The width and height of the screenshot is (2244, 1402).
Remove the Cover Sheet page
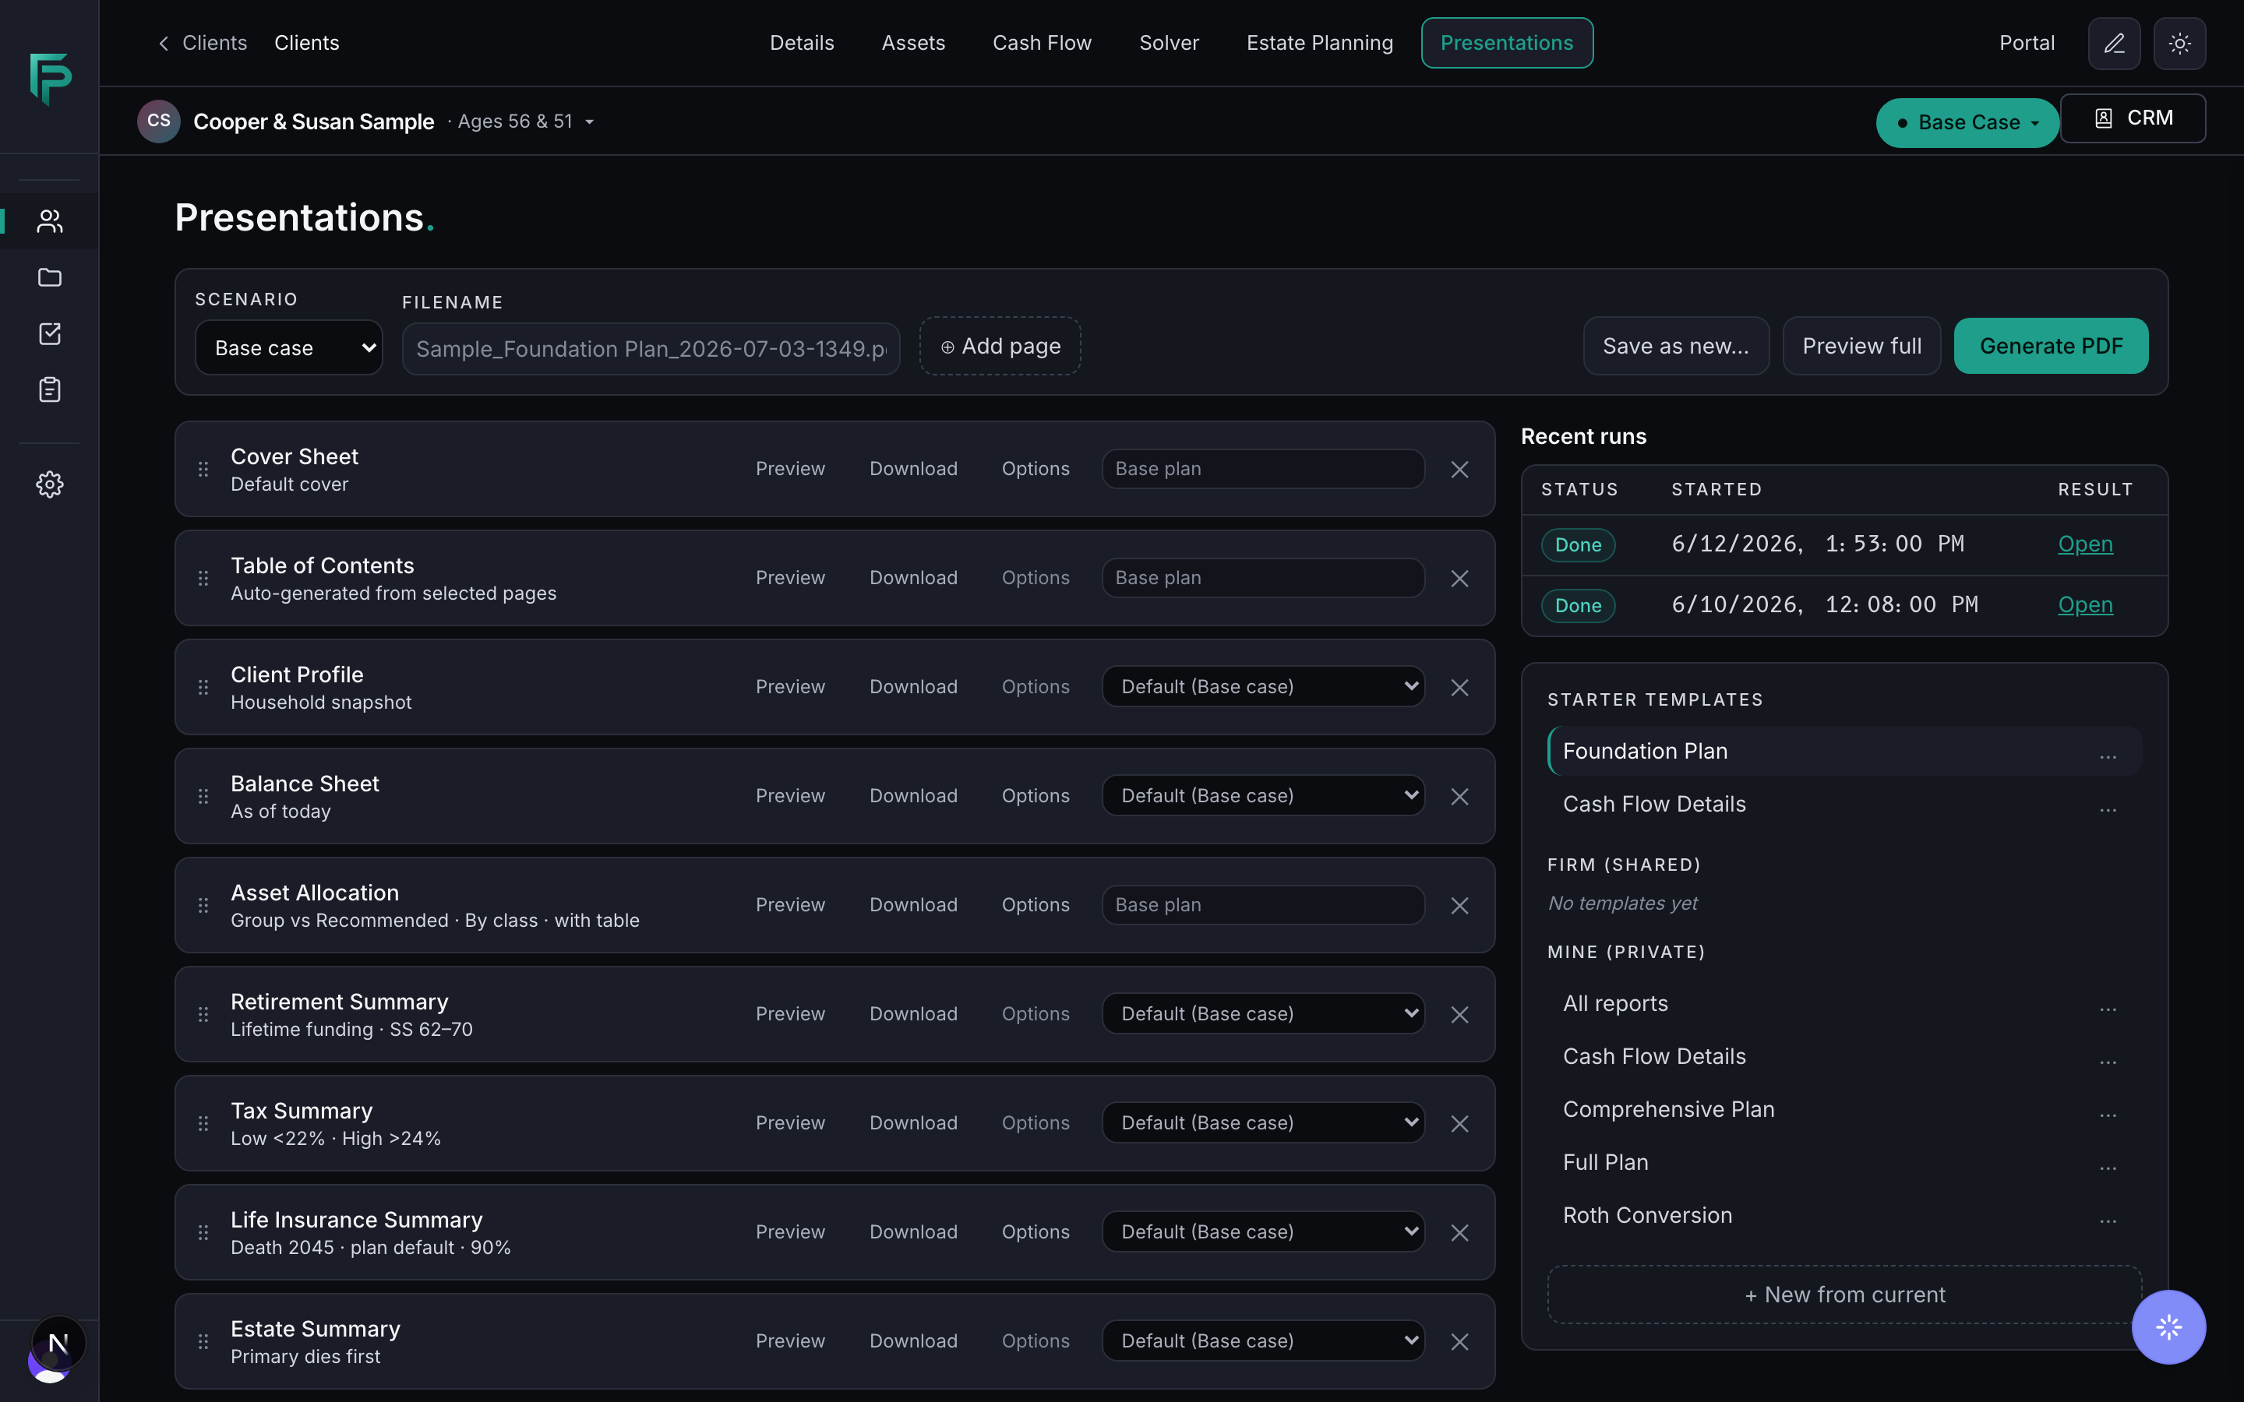tap(1459, 469)
